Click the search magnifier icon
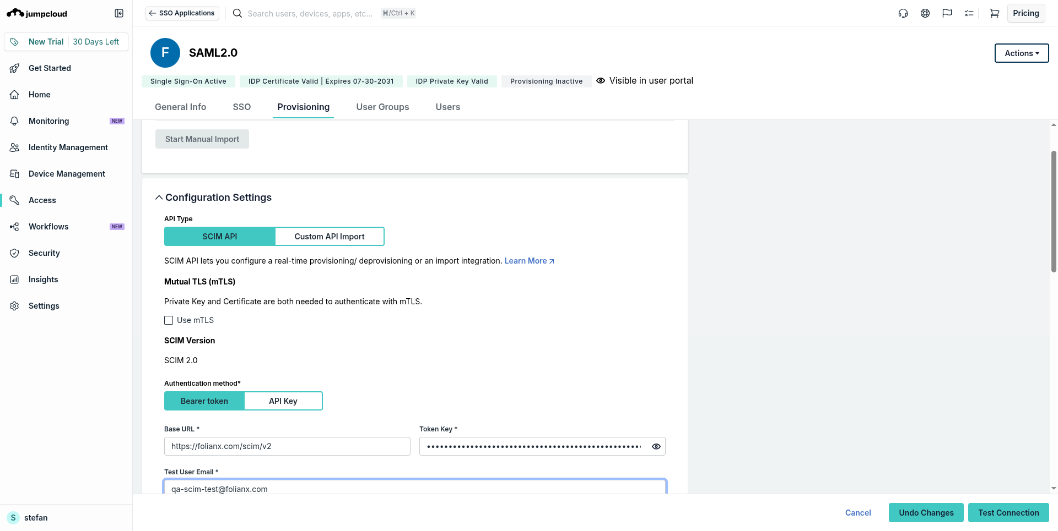Image resolution: width=1058 pixels, height=531 pixels. pyautogui.click(x=237, y=13)
